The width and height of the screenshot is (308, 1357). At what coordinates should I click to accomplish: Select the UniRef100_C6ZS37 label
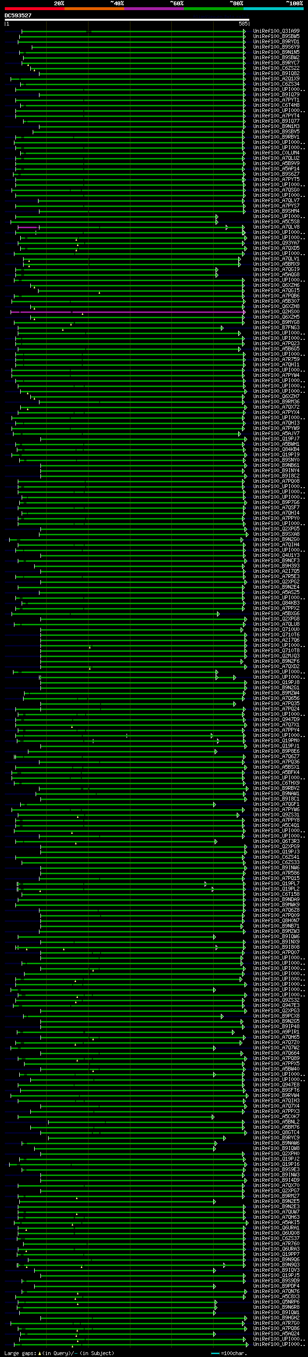tap(276, 1238)
